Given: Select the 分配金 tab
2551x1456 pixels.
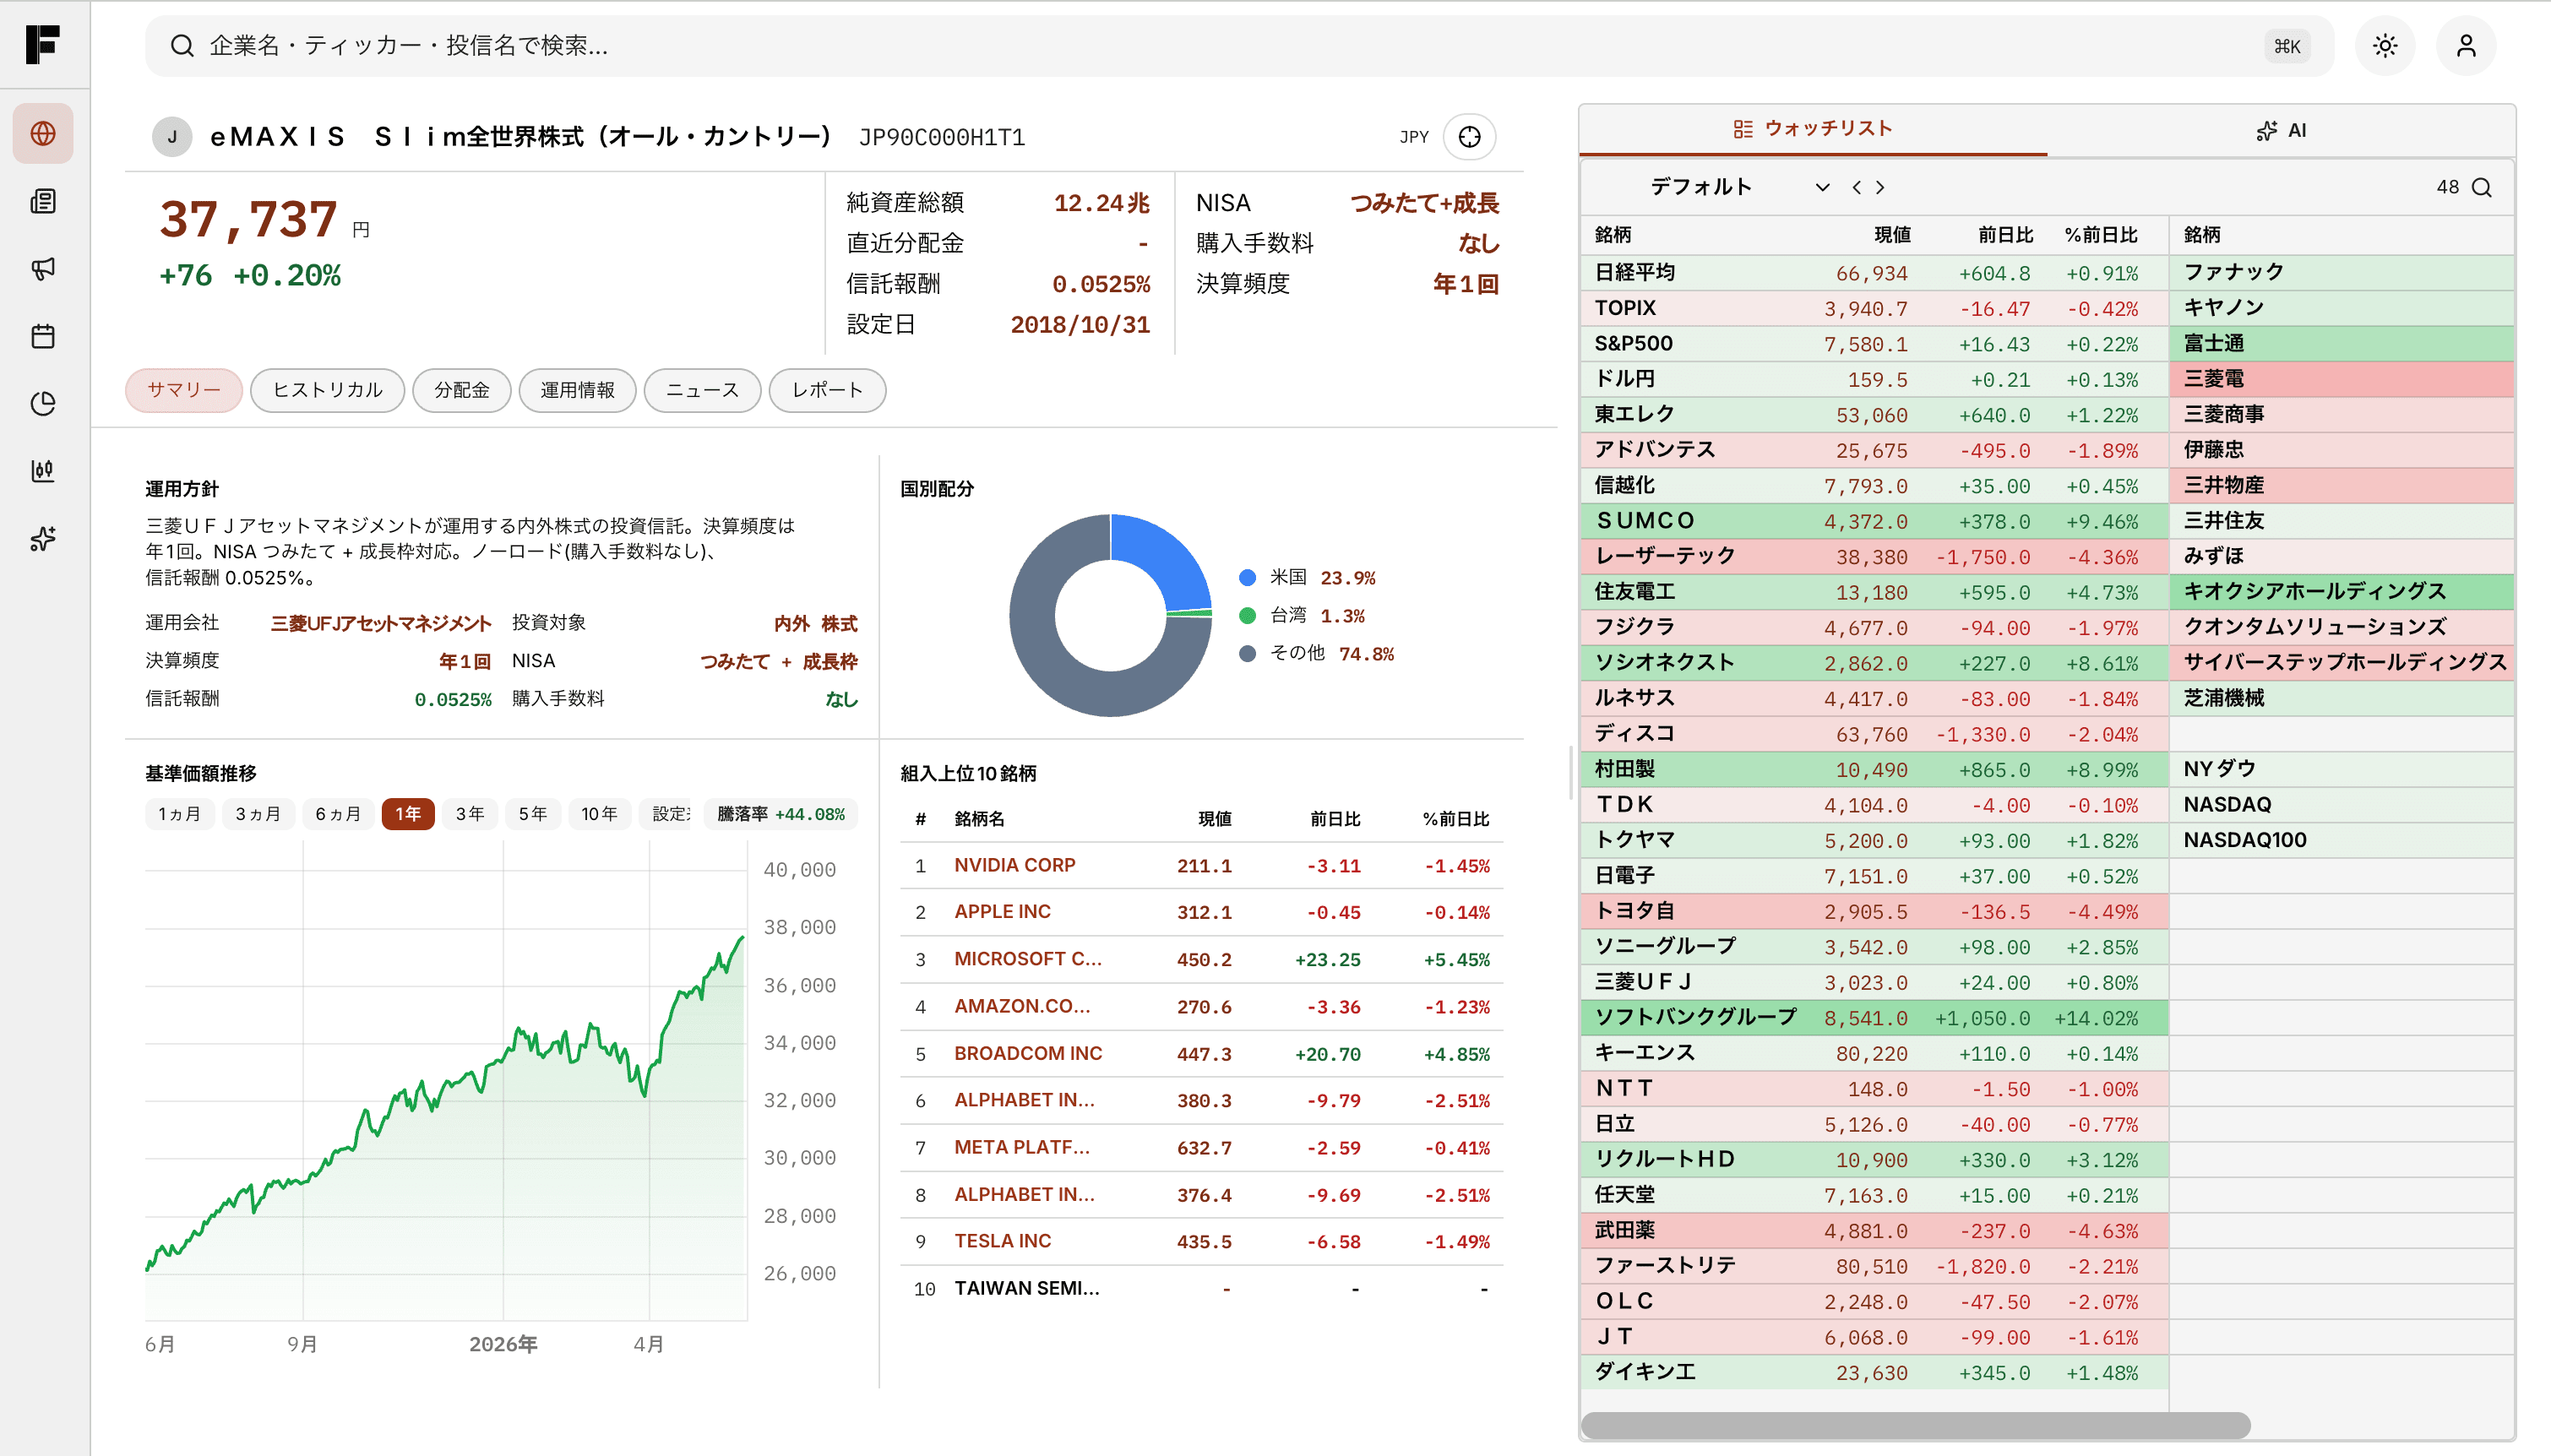Looking at the screenshot, I should (462, 390).
